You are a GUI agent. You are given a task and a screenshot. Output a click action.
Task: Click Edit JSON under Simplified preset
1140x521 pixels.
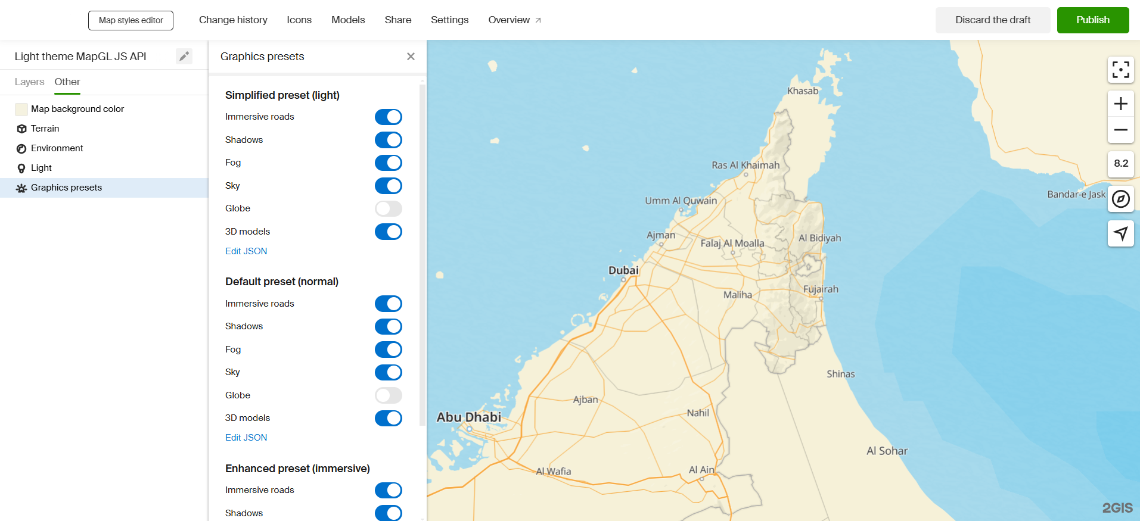246,251
